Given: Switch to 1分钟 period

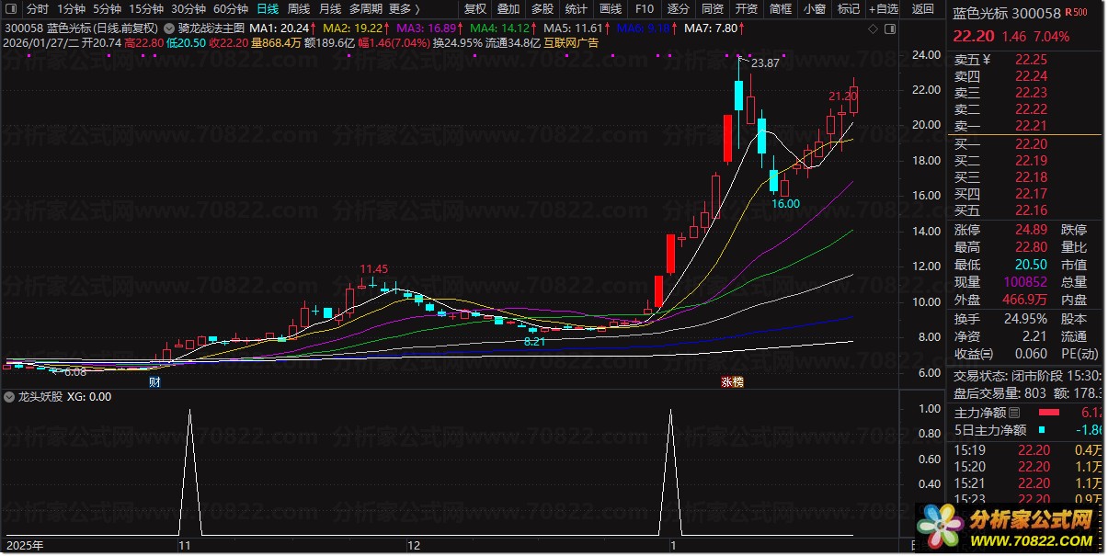Looking at the screenshot, I should (71, 8).
